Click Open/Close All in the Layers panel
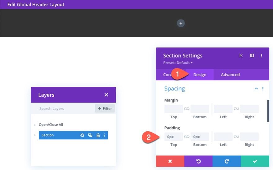273x170 pixels. click(x=51, y=125)
